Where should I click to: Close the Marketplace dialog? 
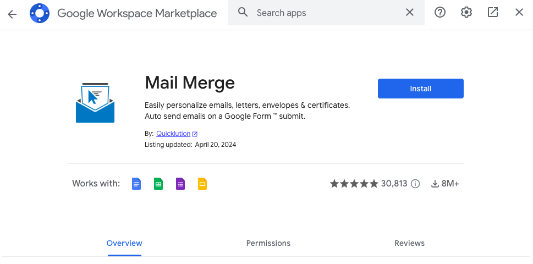click(x=519, y=13)
